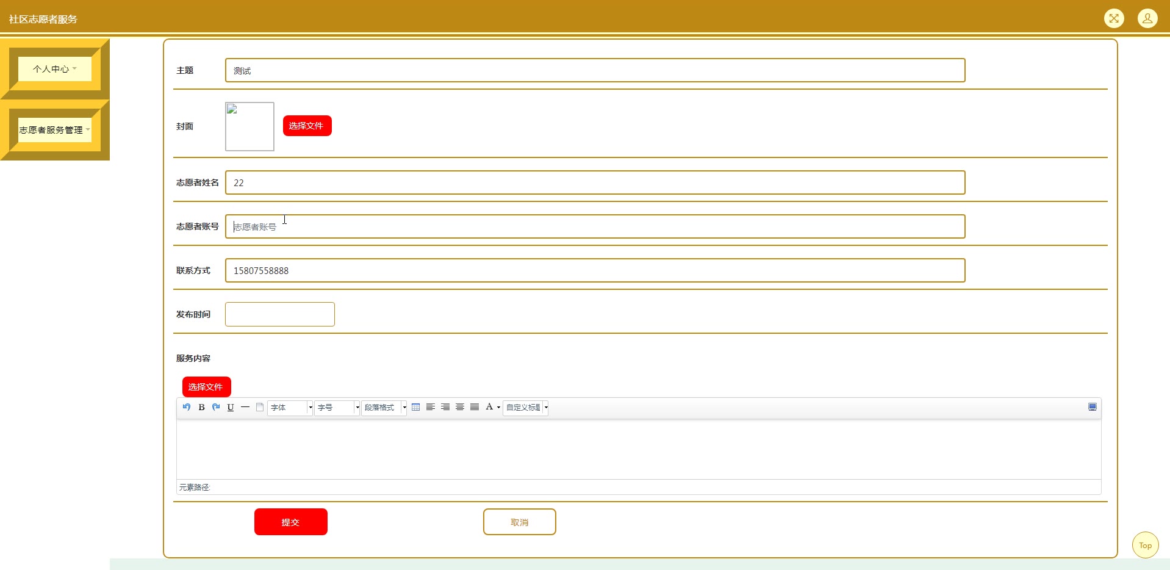1170x570 pixels.
Task: Open the 段落格式 paragraph format dropdown
Action: point(384,408)
